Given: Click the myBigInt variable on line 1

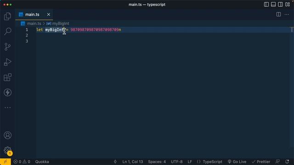Looking at the screenshot, I should tap(54, 30).
